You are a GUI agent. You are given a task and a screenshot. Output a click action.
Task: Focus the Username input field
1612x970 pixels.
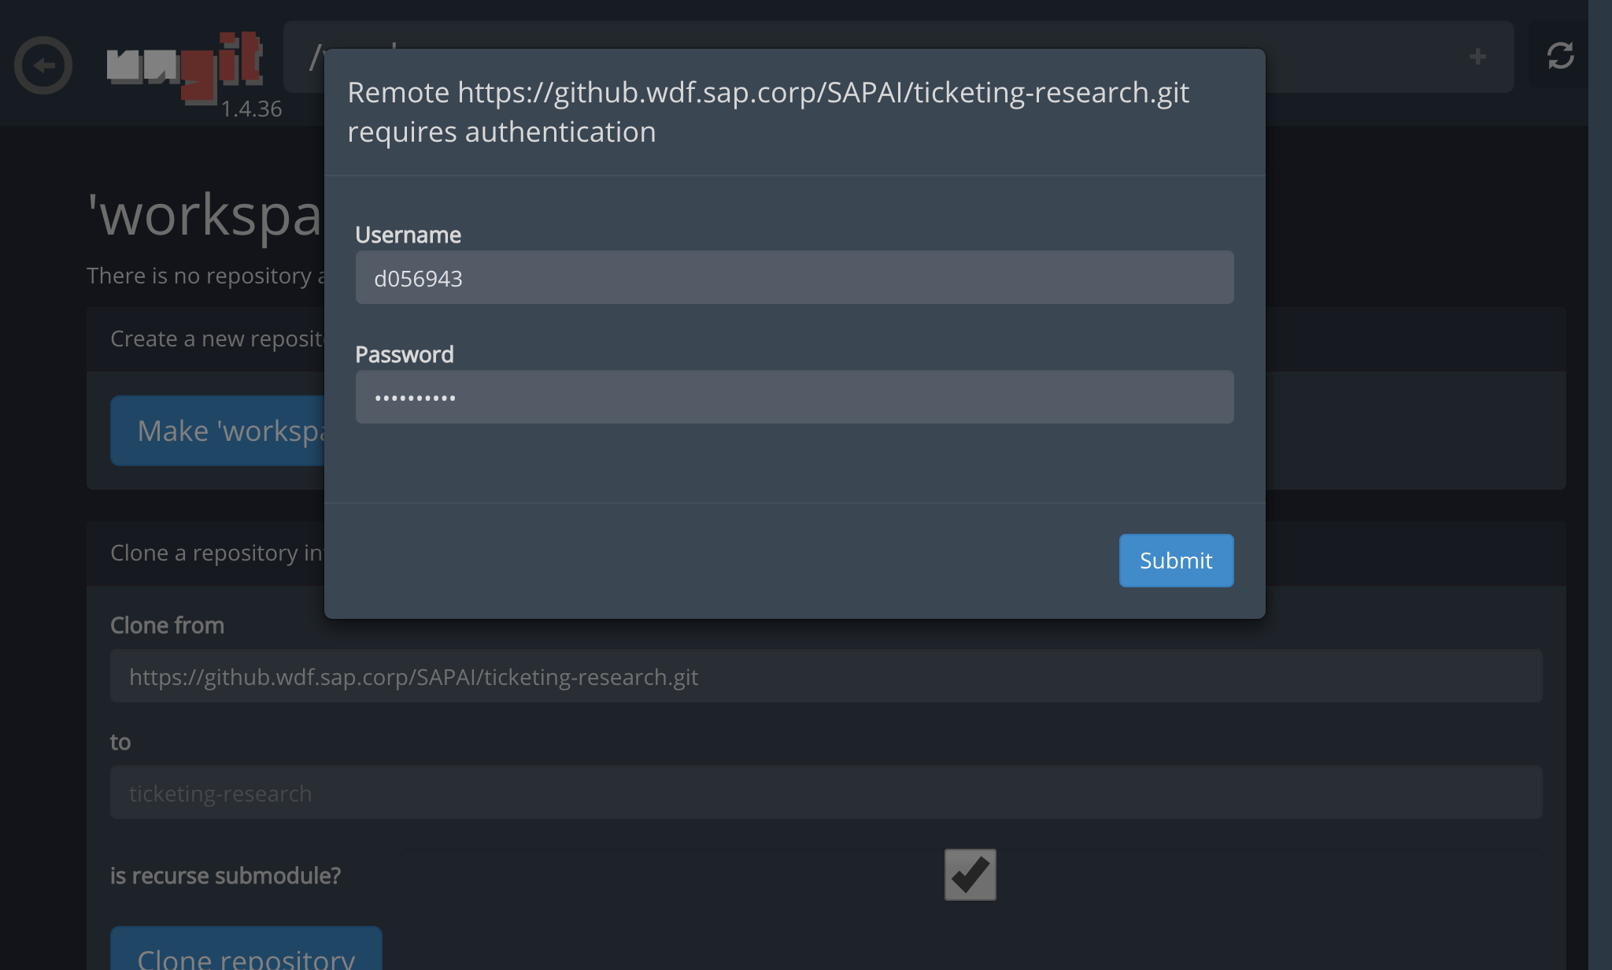(794, 278)
